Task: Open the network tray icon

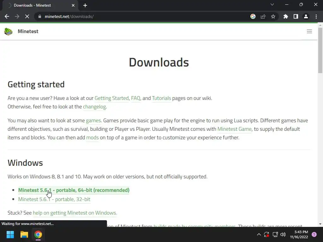Action: coord(275,234)
